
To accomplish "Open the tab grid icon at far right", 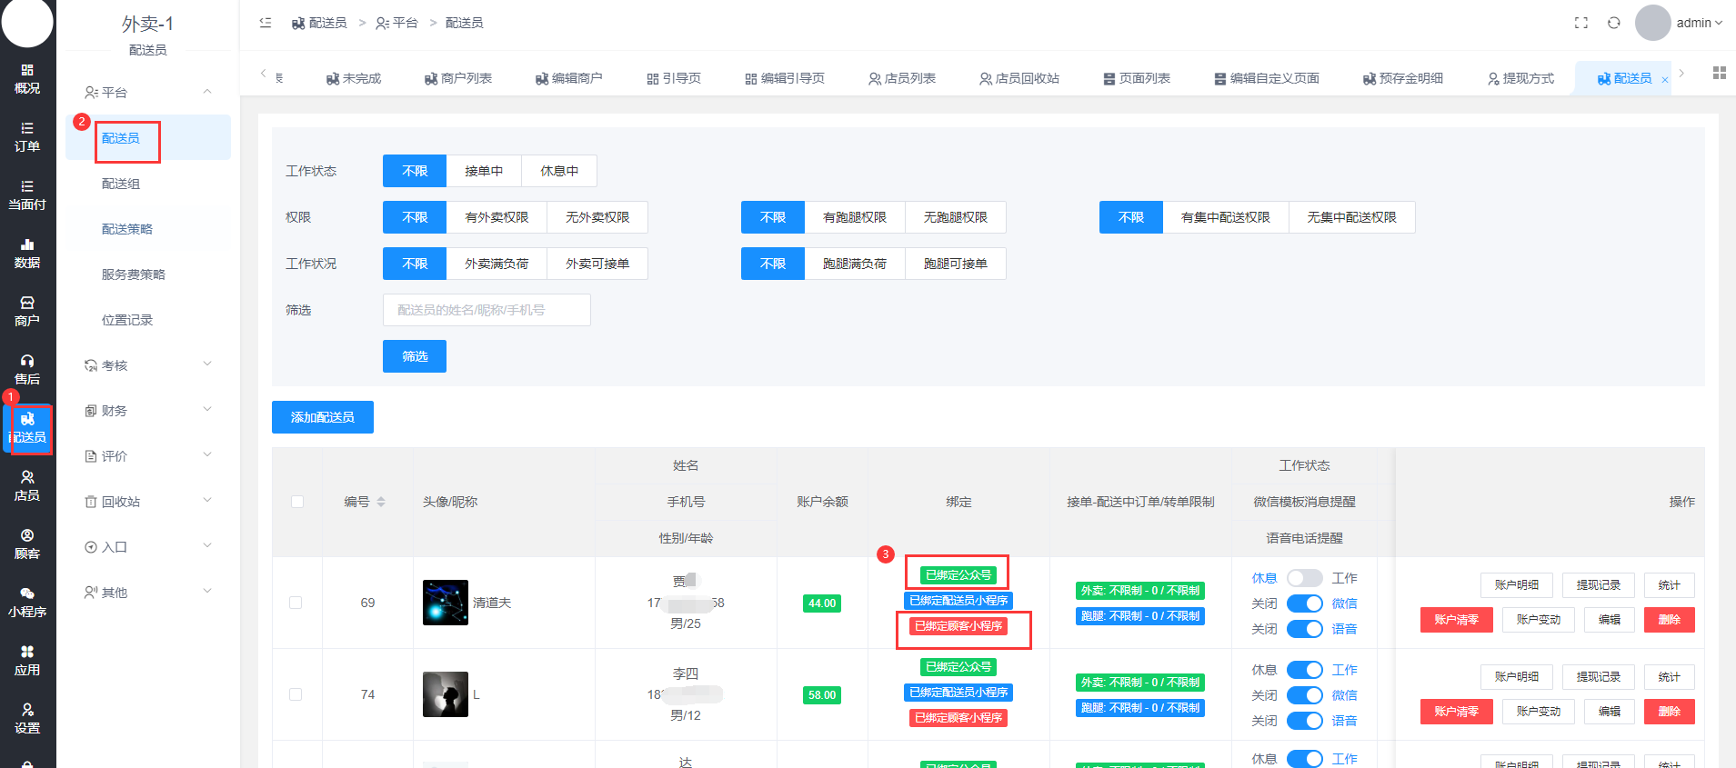I will point(1719,74).
